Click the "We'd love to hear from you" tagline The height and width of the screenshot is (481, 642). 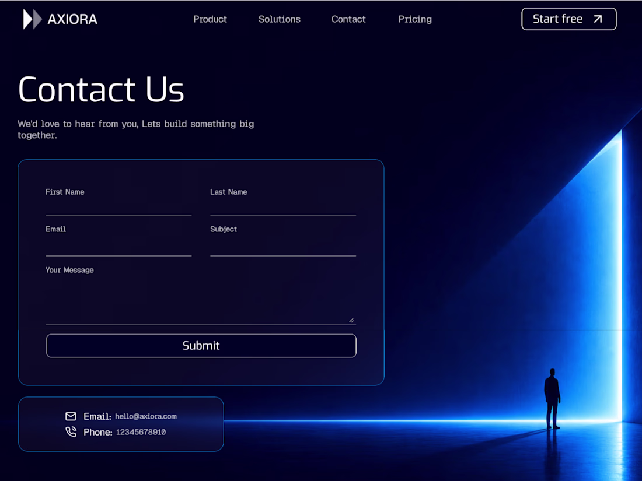coord(135,129)
